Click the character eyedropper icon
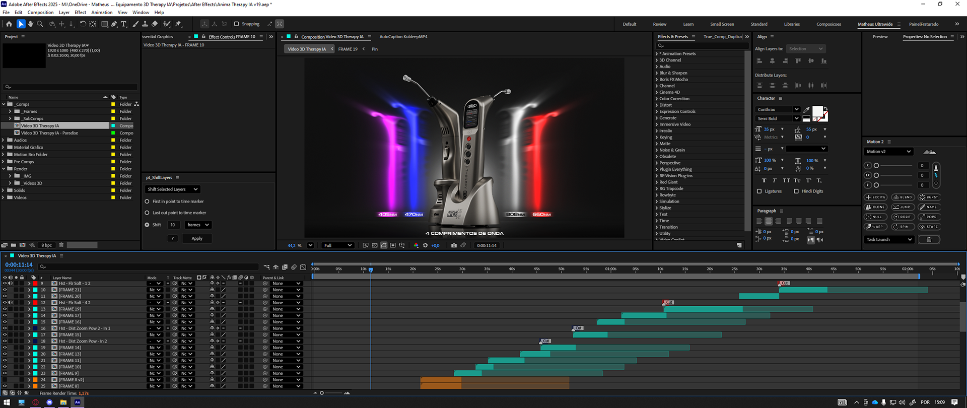Image resolution: width=967 pixels, height=408 pixels. coord(806,110)
